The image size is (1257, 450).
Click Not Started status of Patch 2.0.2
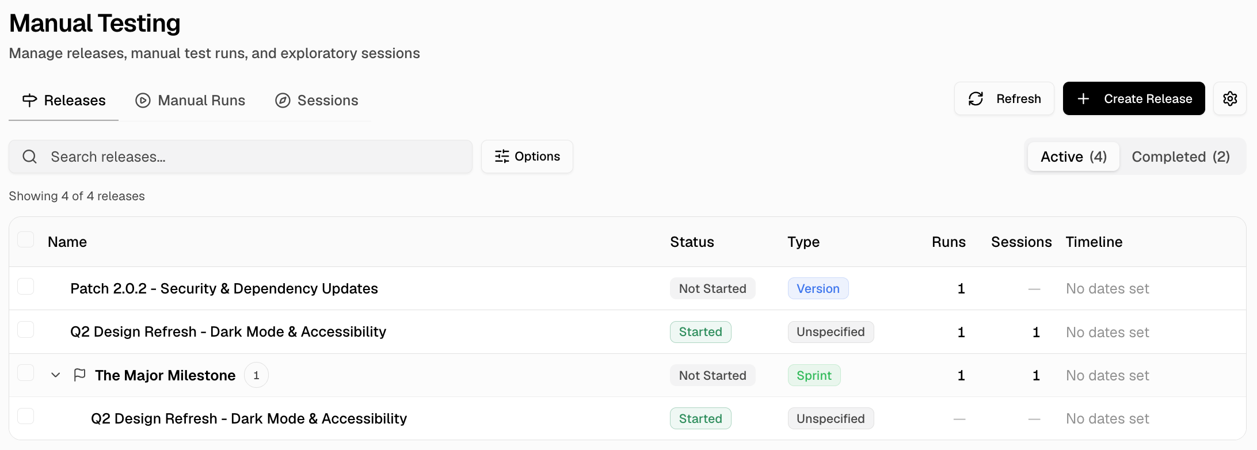click(713, 288)
